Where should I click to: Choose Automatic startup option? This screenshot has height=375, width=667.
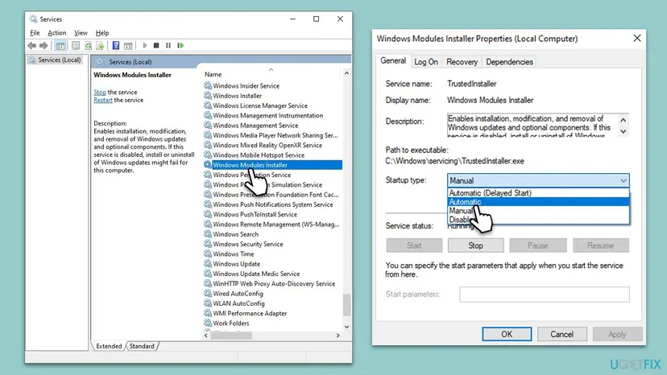point(539,202)
